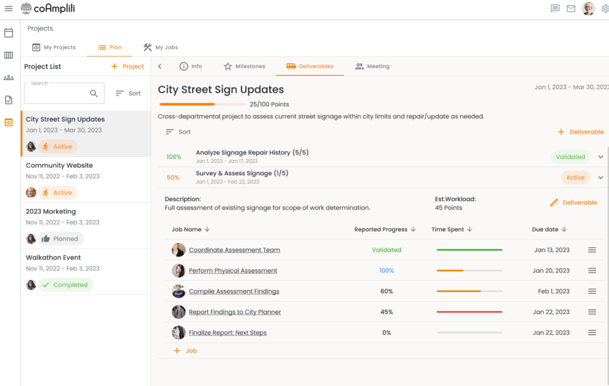Click the orange eye projects icon

click(8, 121)
